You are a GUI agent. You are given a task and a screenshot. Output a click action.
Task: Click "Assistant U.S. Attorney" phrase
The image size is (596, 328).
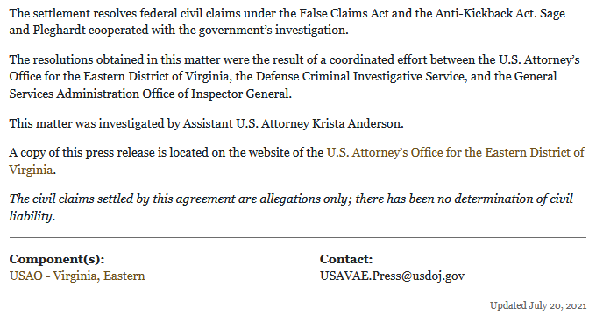pyautogui.click(x=246, y=123)
